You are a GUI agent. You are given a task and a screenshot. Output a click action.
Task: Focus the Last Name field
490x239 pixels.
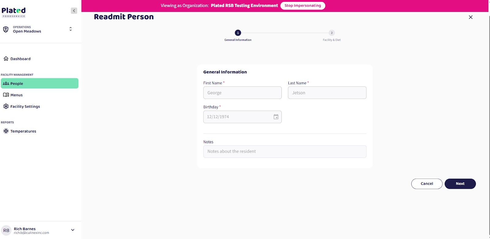pos(327,93)
